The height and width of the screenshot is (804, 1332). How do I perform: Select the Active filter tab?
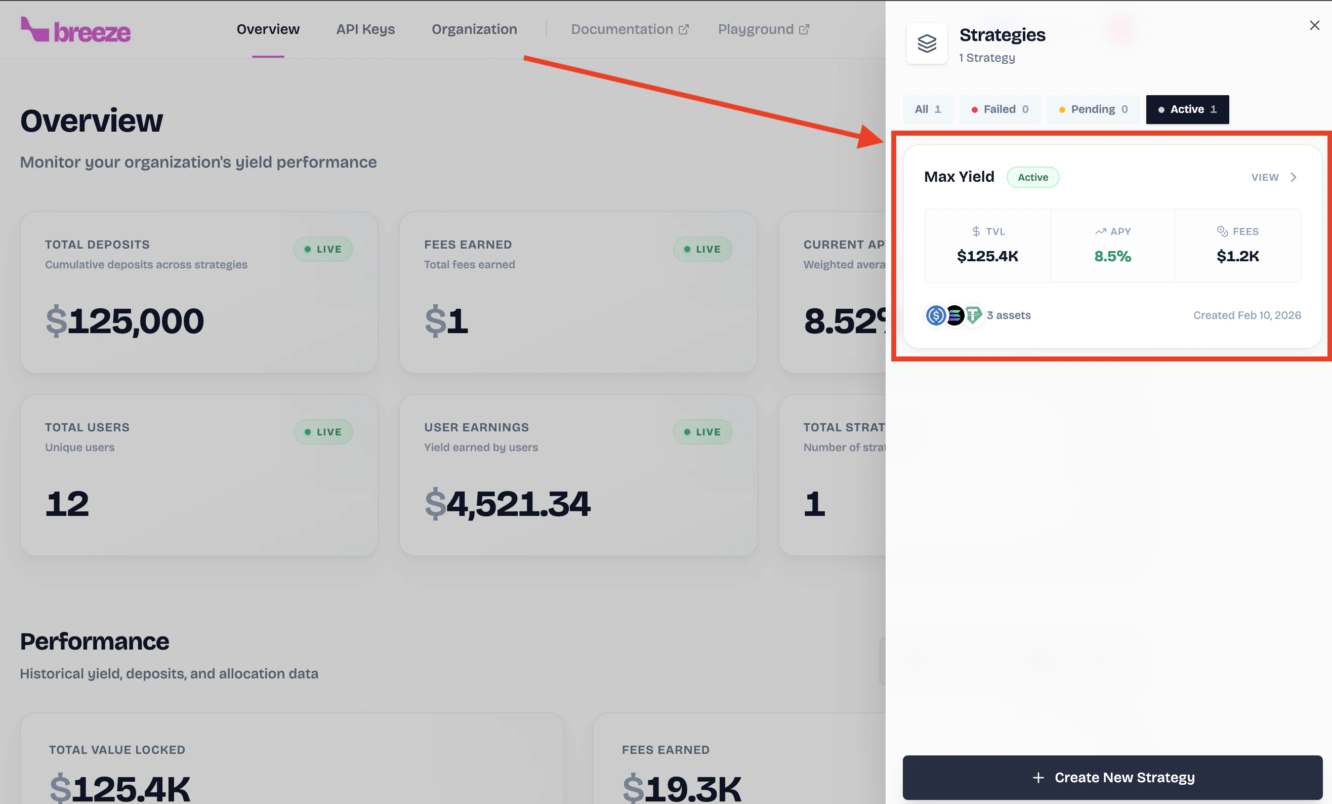point(1187,109)
